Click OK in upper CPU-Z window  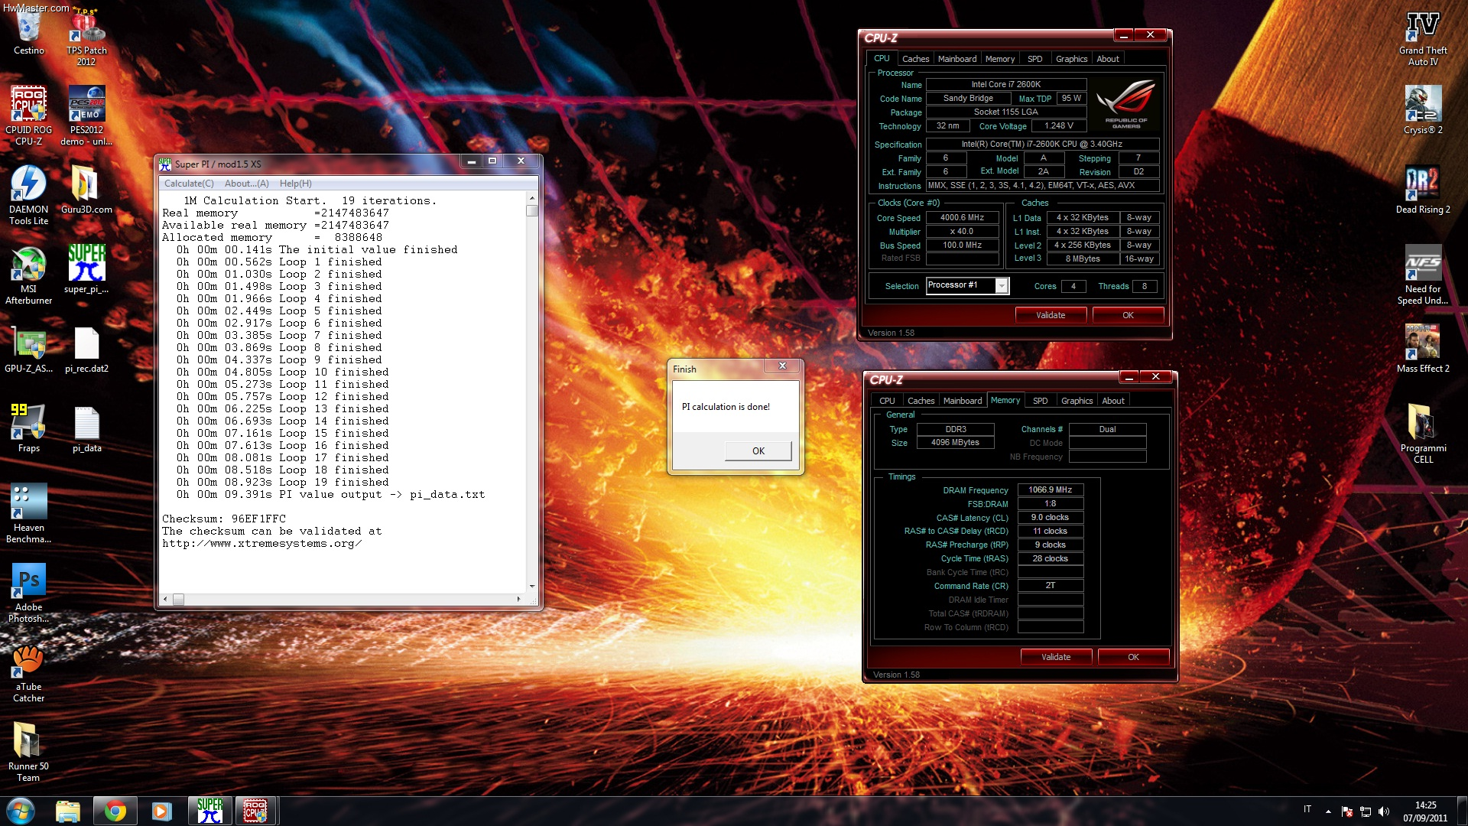click(1128, 315)
